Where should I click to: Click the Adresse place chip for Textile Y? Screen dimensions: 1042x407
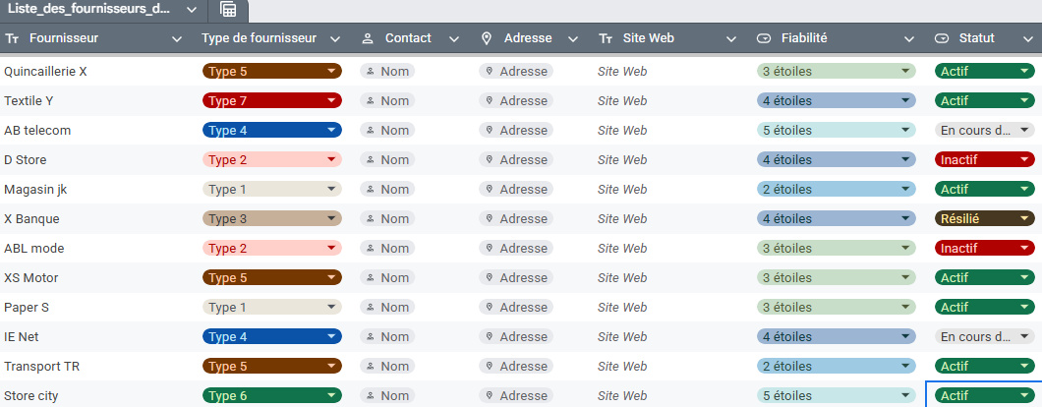(x=516, y=101)
